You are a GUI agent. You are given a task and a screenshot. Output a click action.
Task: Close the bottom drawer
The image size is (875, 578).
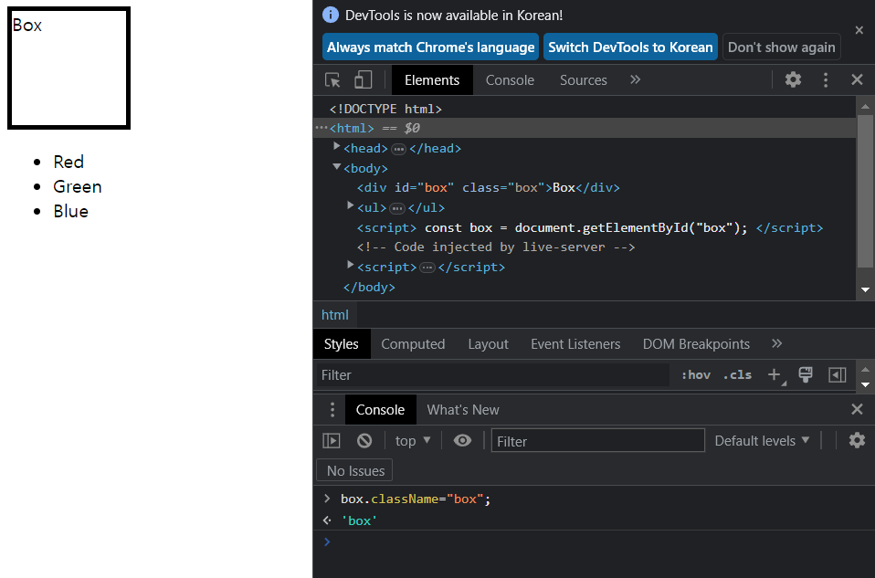(857, 409)
